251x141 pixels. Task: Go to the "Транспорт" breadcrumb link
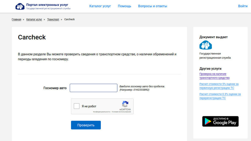pos(53,19)
